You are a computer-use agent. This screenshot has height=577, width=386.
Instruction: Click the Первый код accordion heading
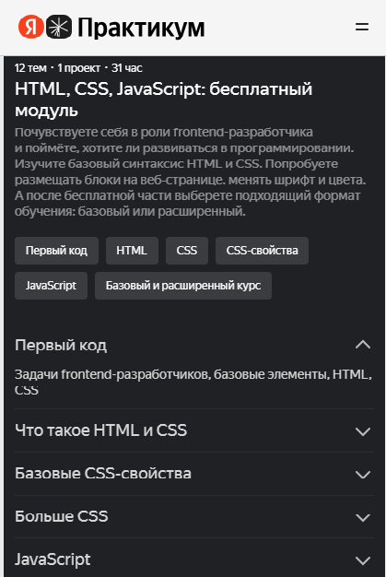61,345
